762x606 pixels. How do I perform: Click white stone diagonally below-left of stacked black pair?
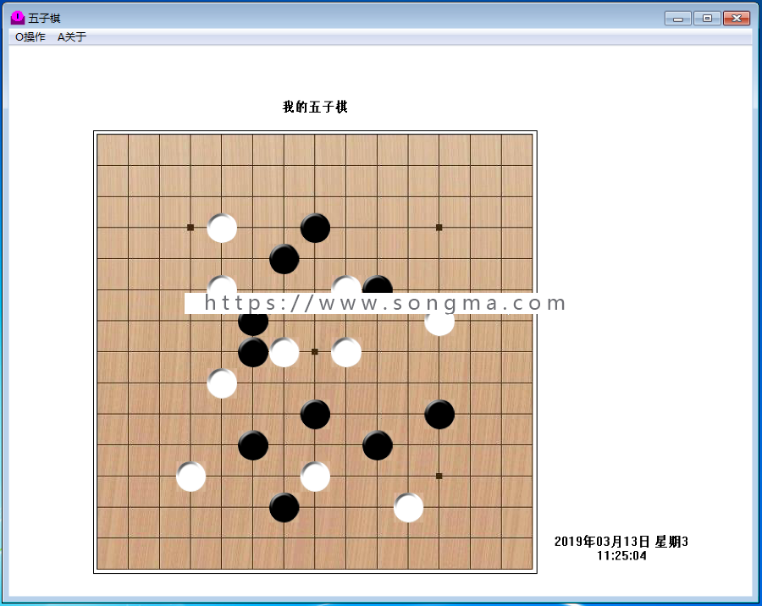[x=222, y=383]
